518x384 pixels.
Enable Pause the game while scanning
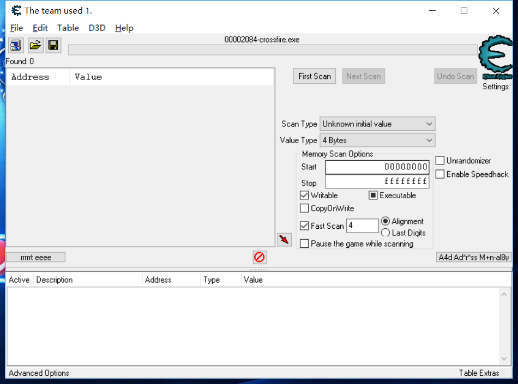click(x=304, y=243)
